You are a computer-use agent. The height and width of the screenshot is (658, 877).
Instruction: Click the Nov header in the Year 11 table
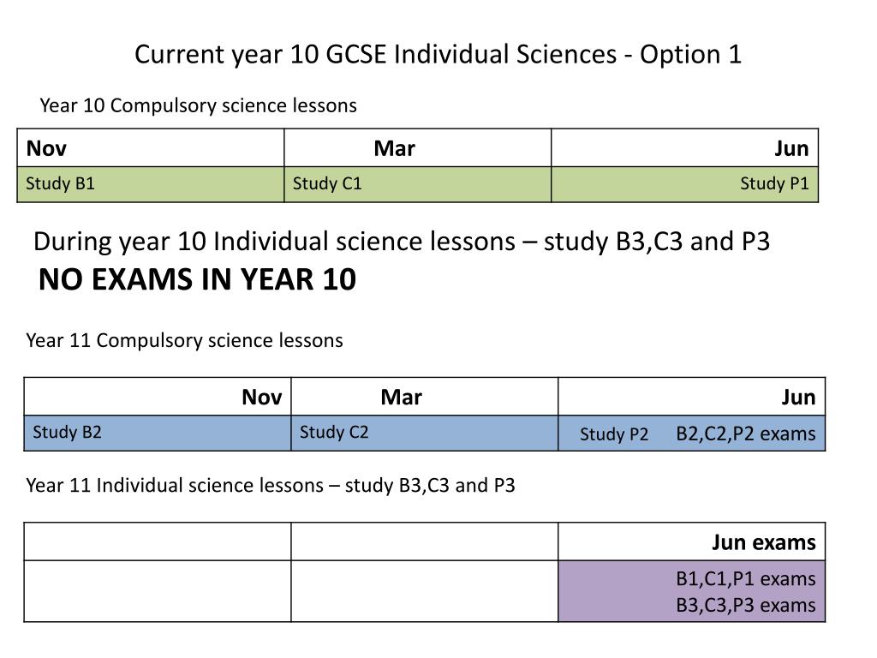coord(262,398)
